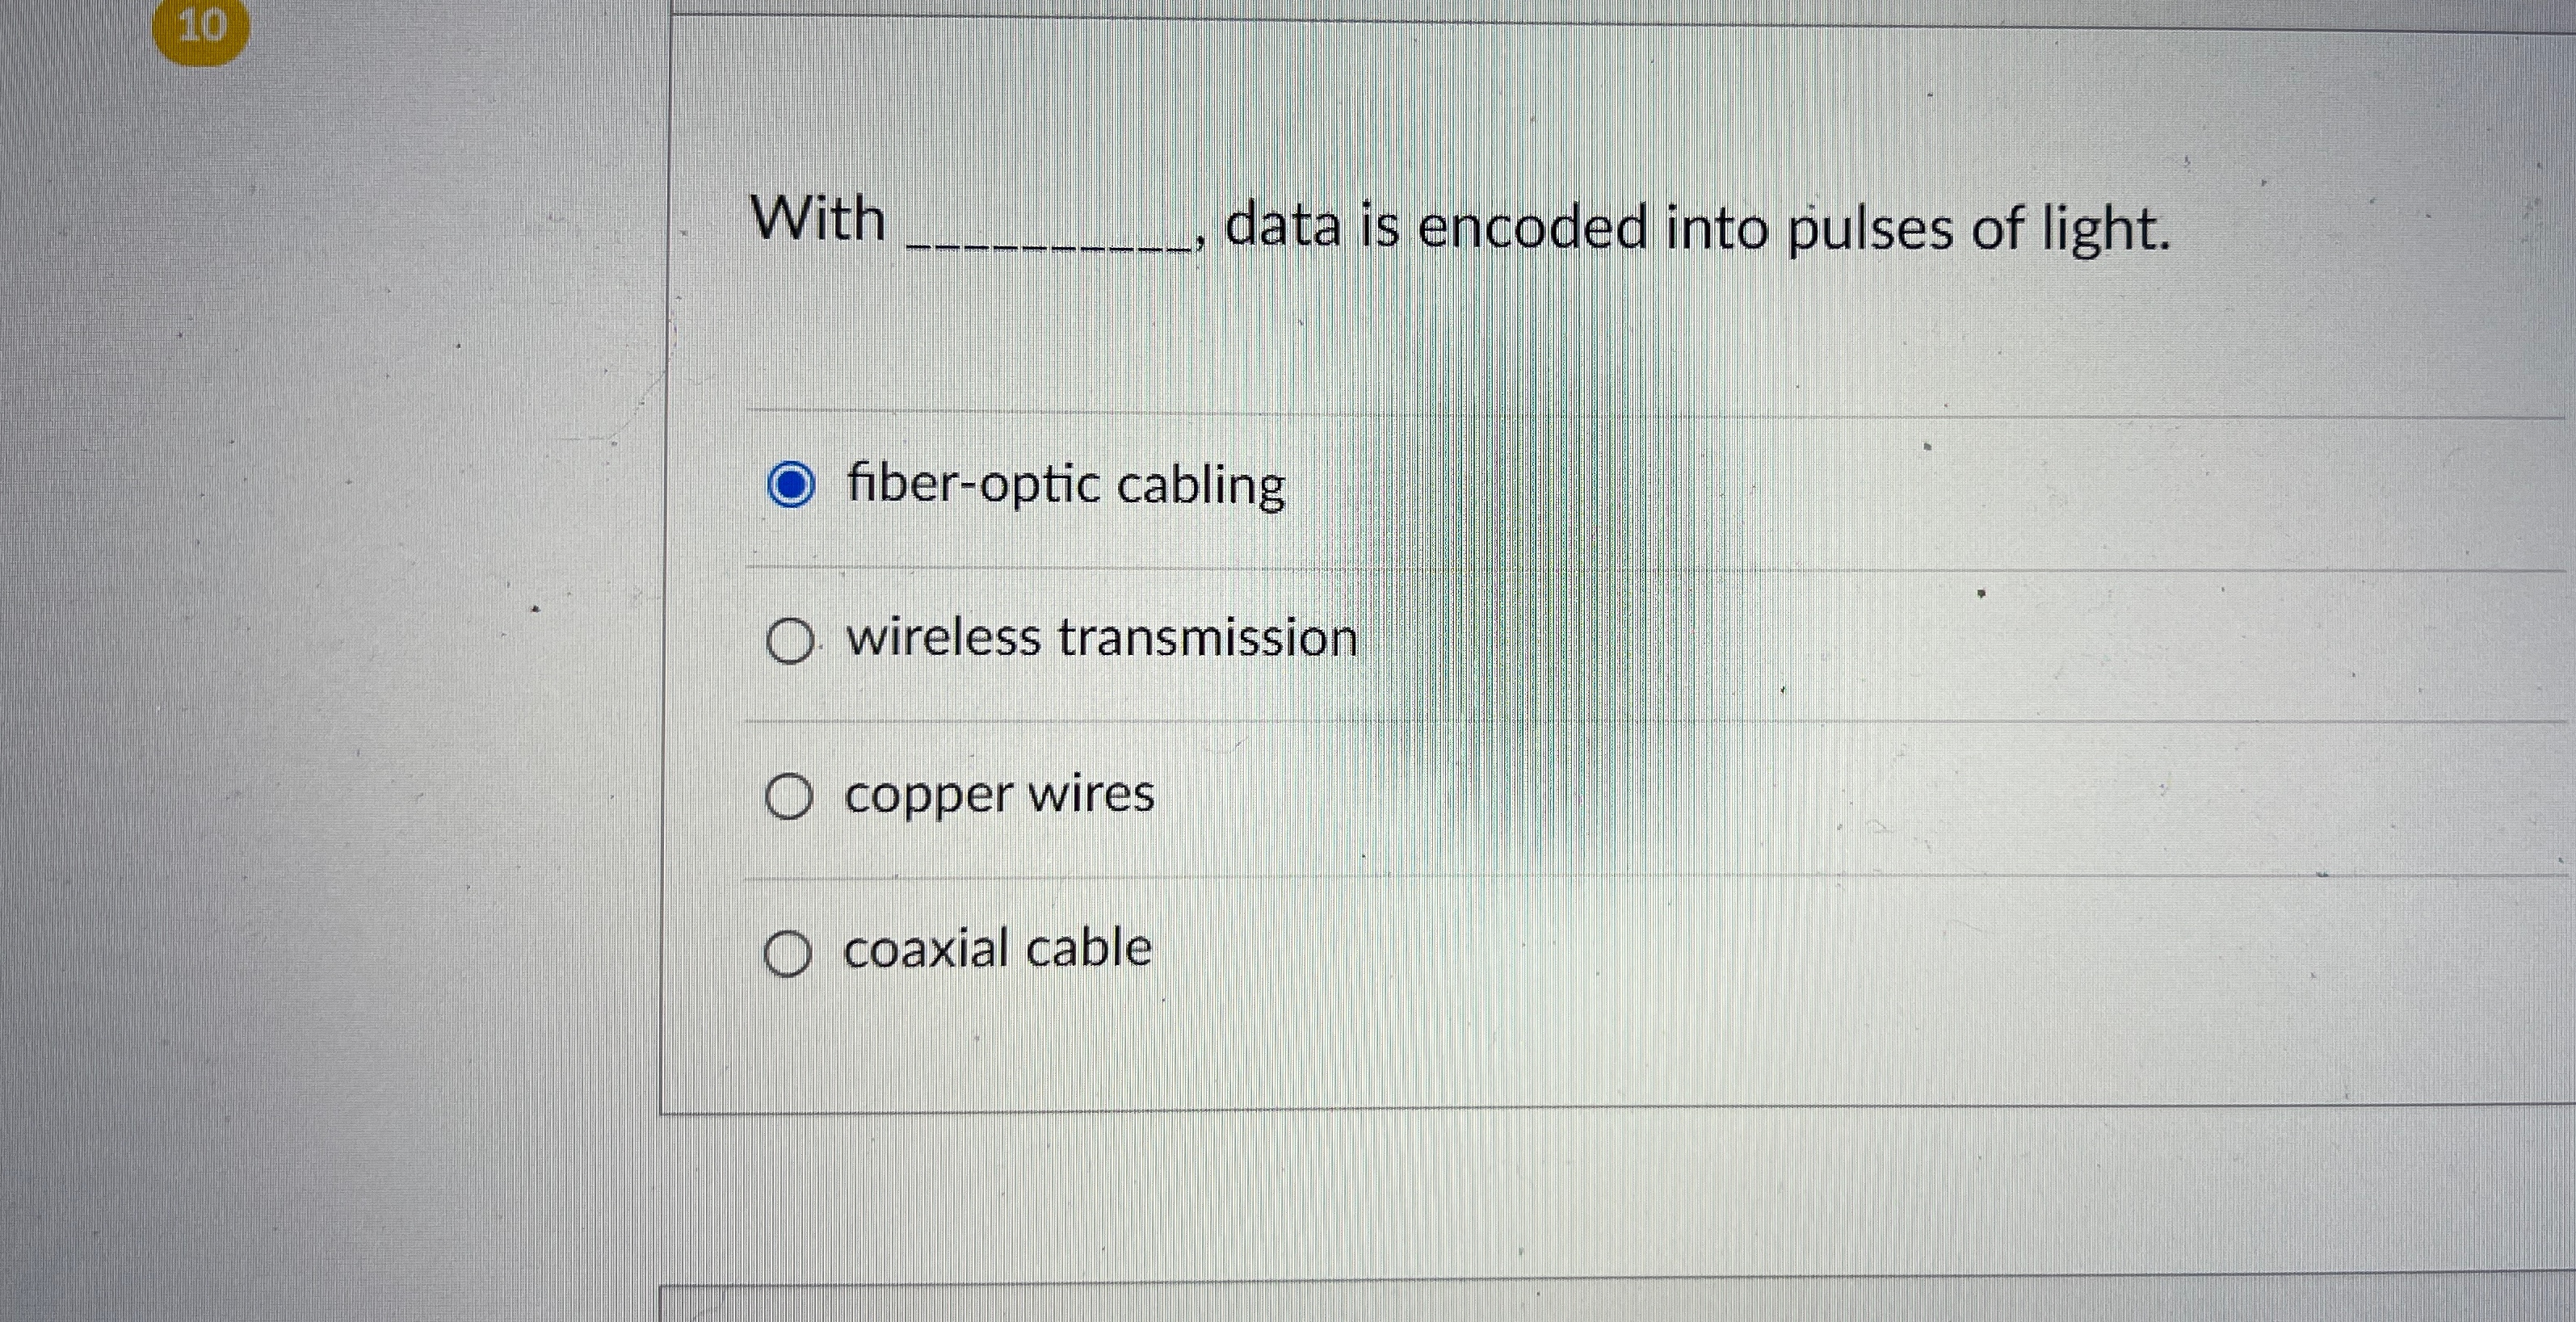
Task: Click the word 'With' in the question
Action: click(x=818, y=222)
